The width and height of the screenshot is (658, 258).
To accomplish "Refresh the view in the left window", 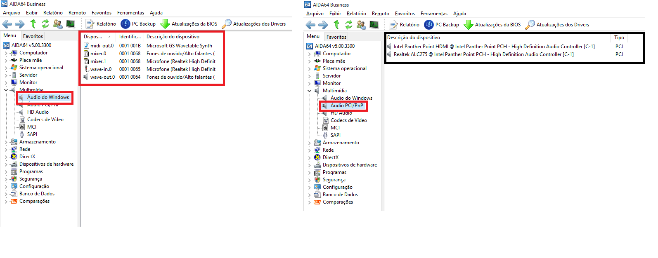I will (45, 24).
